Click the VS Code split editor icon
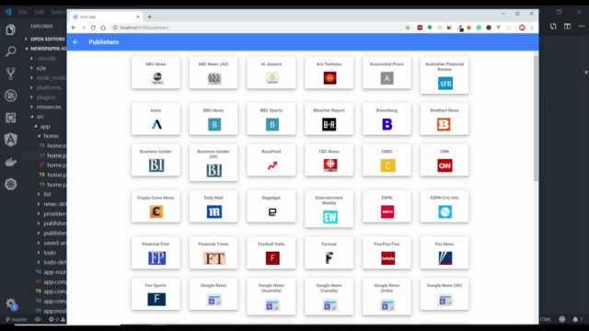 tap(567, 27)
